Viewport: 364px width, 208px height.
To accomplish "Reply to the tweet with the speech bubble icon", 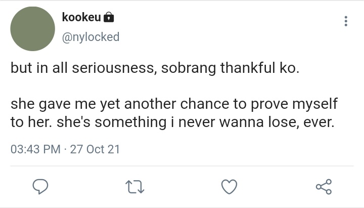I will (x=40, y=186).
